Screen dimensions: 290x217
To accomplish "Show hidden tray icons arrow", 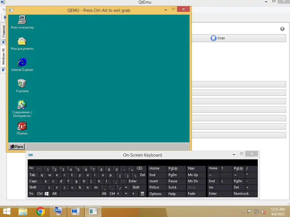I will [243, 212].
